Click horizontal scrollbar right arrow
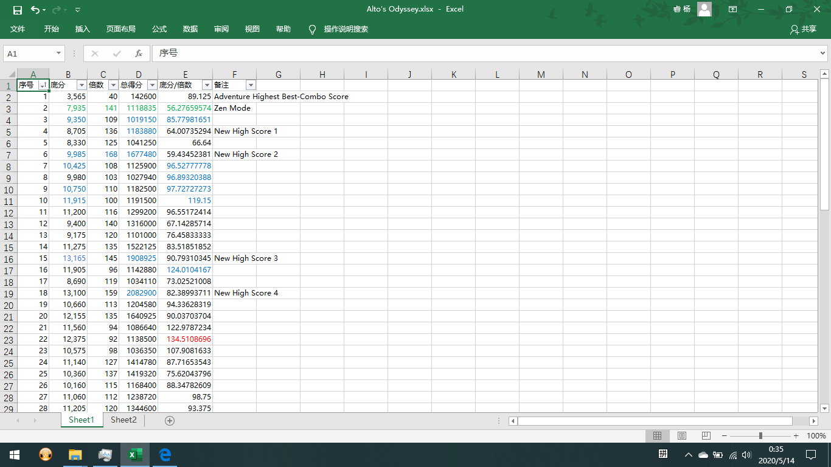The height and width of the screenshot is (467, 831). point(814,421)
